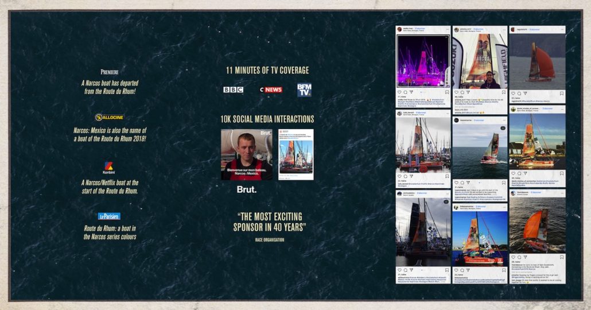Like the red-sail boat on grey sea post
Screen dimensions: 591x310
coord(513,94)
